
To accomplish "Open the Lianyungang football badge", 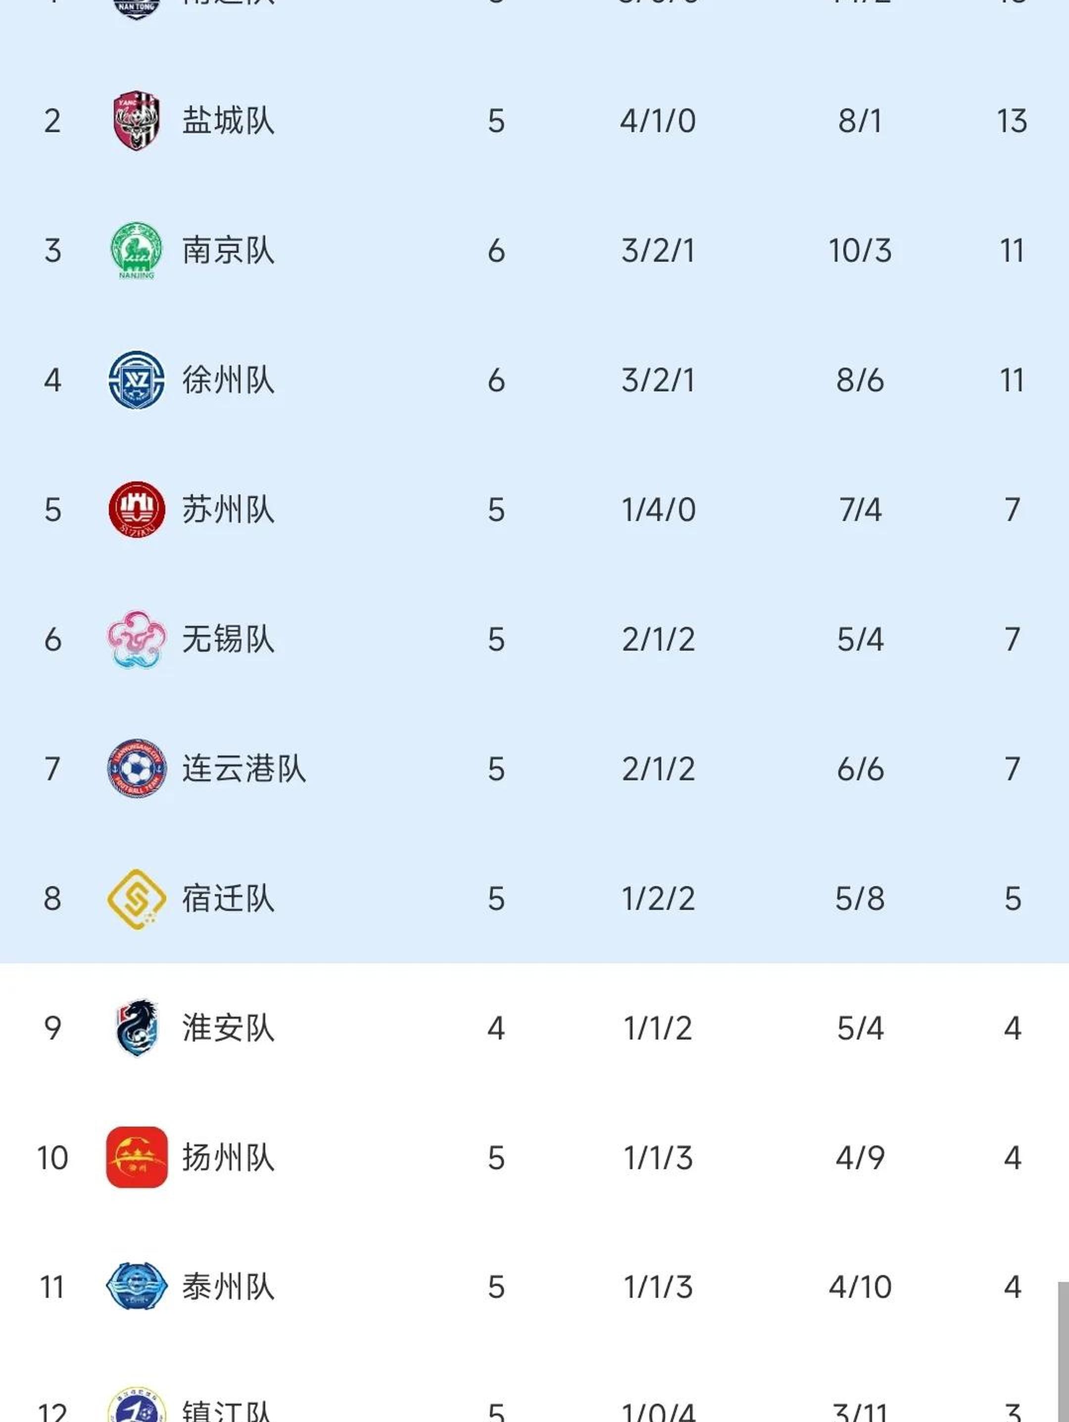I will (x=137, y=768).
